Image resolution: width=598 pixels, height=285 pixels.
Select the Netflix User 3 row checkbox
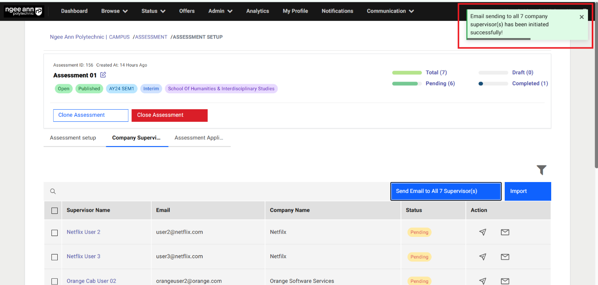[55, 257]
